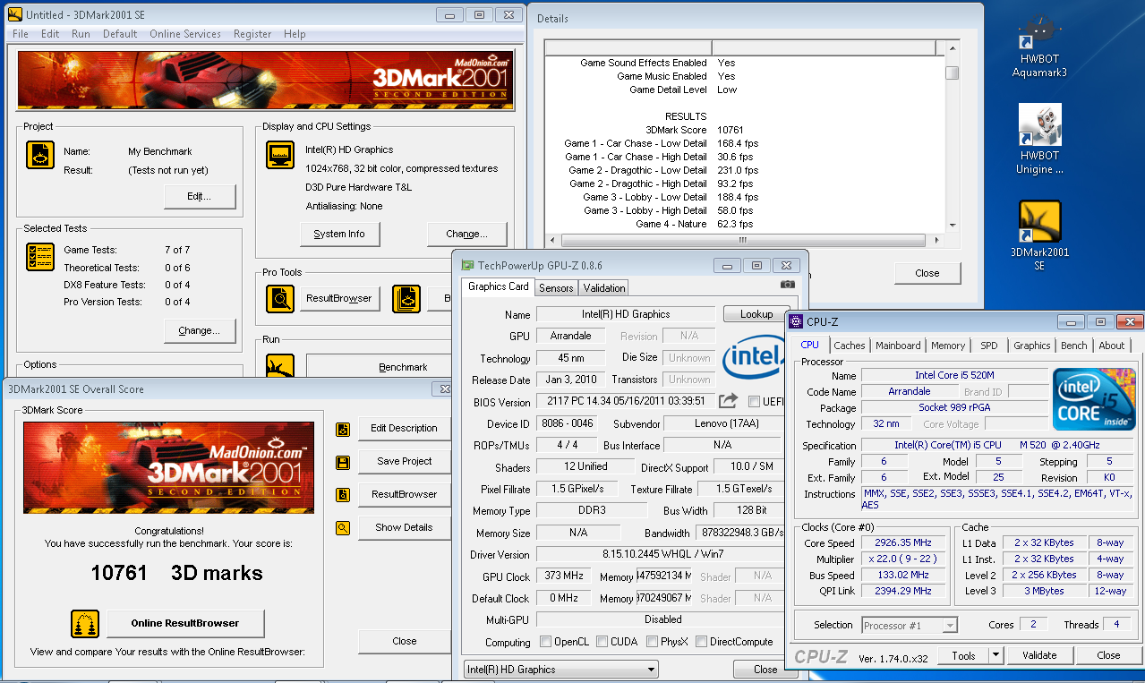1145x683 pixels.
Task: Open the Register menu in 3DMark
Action: point(252,34)
